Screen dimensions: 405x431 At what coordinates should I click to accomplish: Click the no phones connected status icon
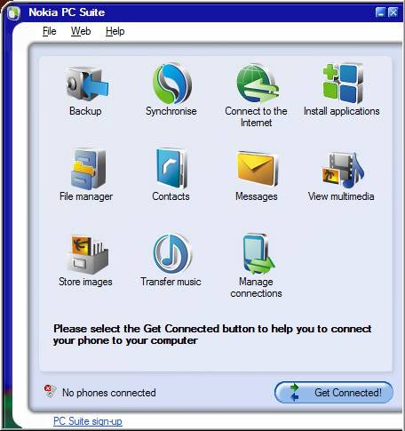(50, 391)
